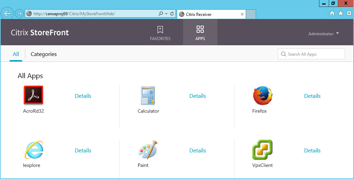Select the Categories tab

coord(44,54)
